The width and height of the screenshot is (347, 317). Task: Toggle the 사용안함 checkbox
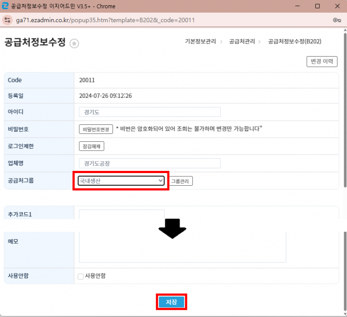[x=81, y=276]
